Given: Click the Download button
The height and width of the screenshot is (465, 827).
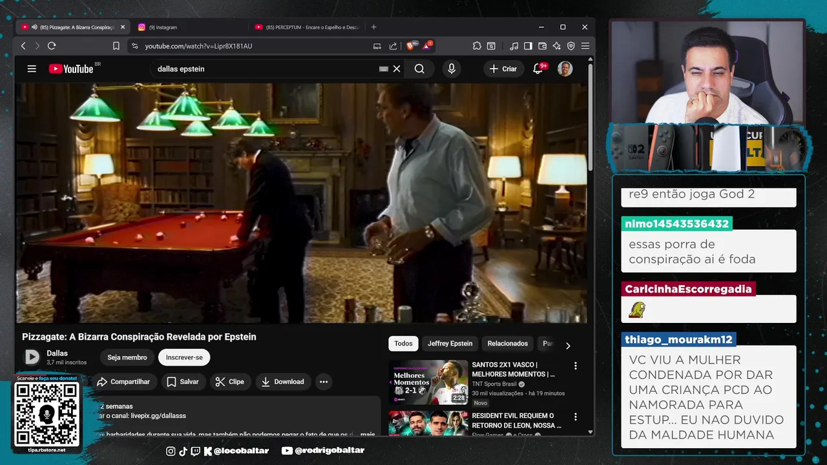Looking at the screenshot, I should 282,382.
